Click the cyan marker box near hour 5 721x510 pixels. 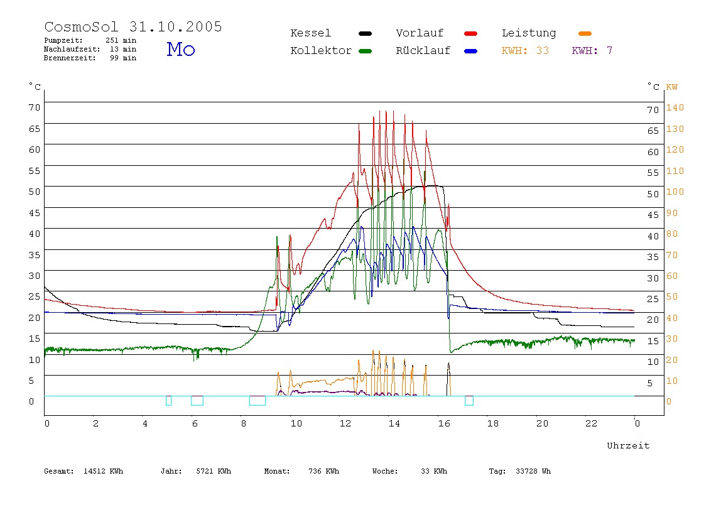click(x=169, y=401)
